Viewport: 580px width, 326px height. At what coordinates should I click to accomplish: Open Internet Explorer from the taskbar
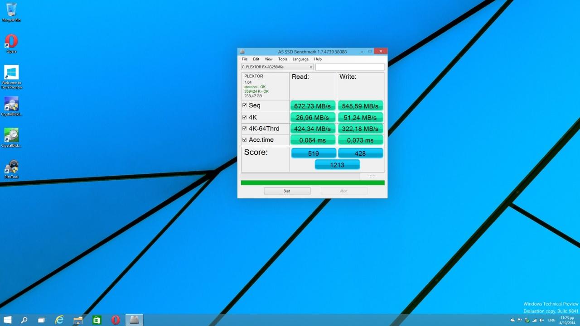click(59, 320)
